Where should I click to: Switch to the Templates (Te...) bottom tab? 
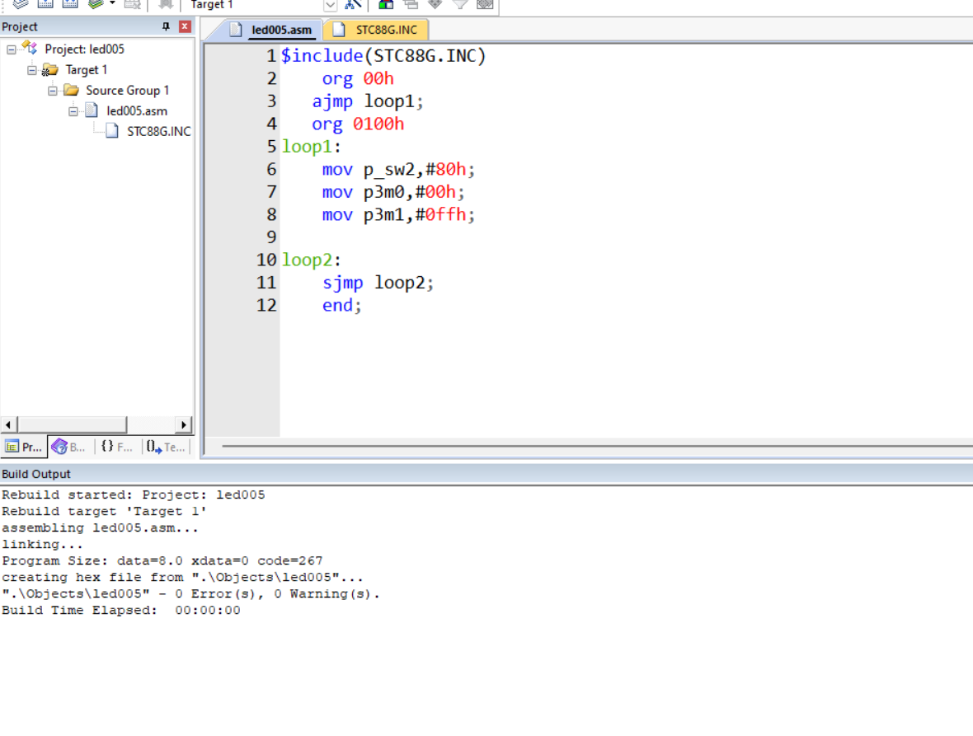(166, 447)
